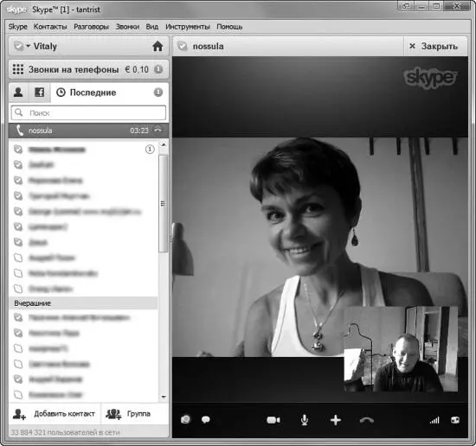
Task: Click nossula status icon in header
Action: tap(183, 46)
